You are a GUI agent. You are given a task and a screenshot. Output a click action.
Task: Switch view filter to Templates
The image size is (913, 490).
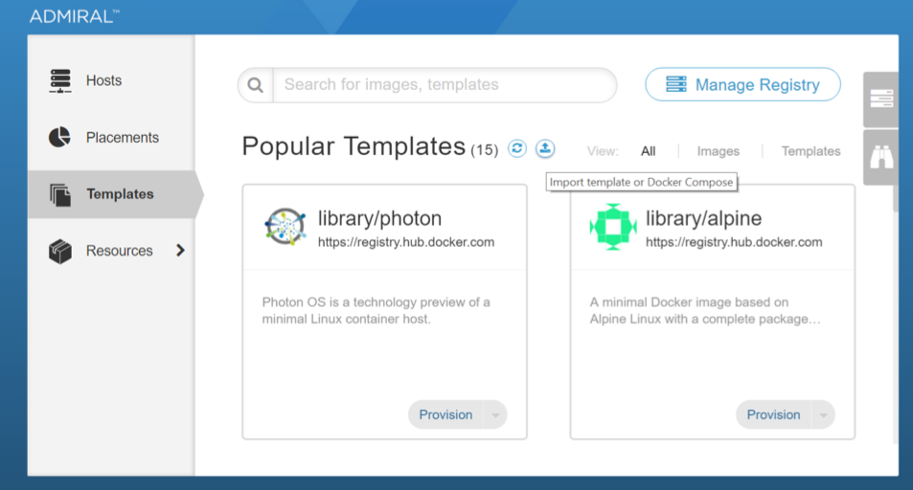[810, 151]
